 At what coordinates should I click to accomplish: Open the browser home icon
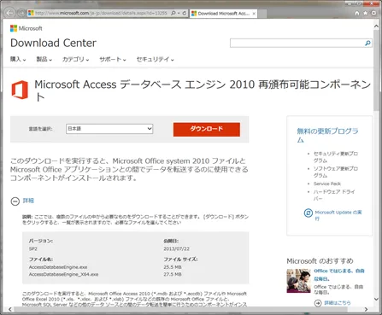(x=357, y=13)
